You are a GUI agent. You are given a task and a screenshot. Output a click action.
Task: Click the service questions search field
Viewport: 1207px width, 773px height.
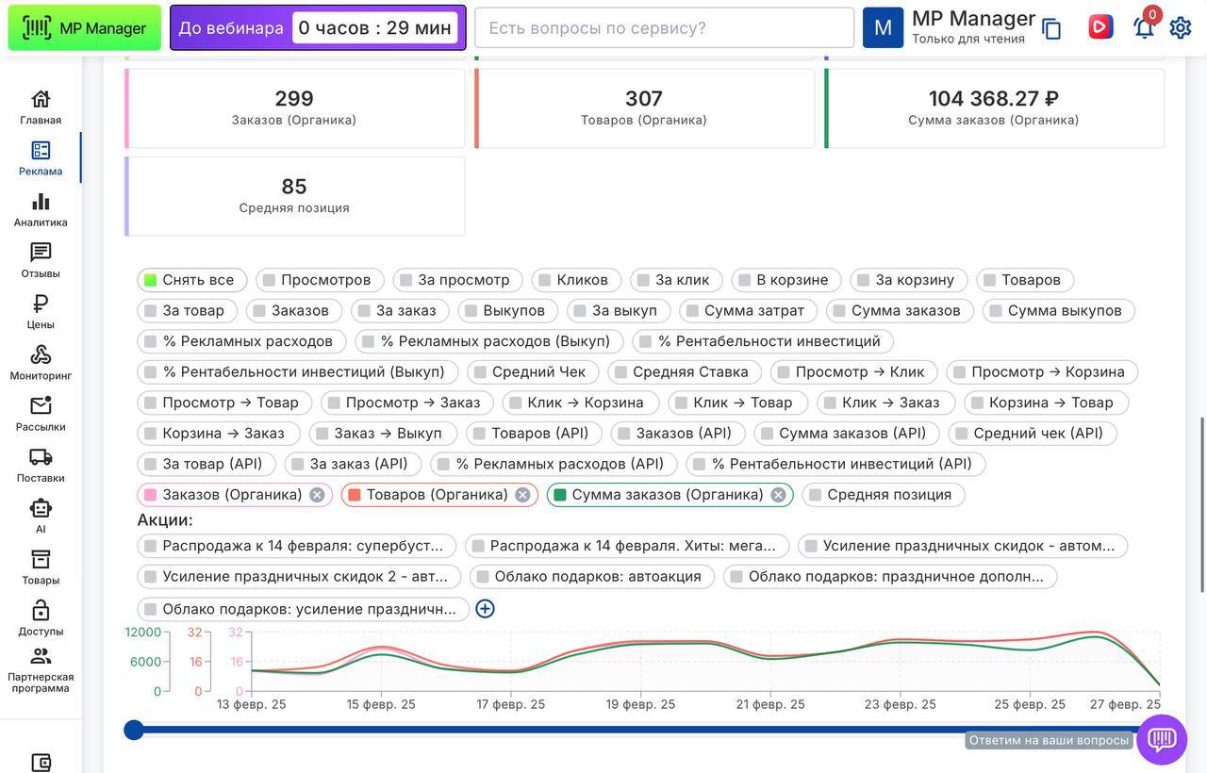coord(664,28)
